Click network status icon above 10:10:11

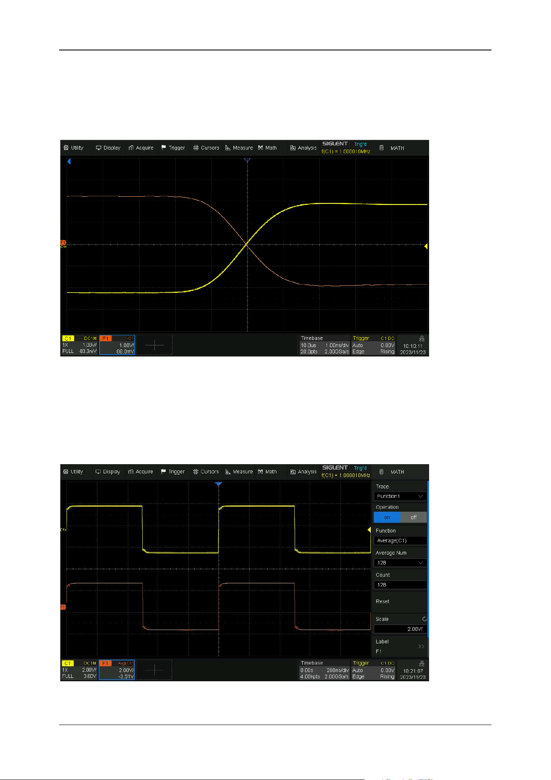pos(422,339)
